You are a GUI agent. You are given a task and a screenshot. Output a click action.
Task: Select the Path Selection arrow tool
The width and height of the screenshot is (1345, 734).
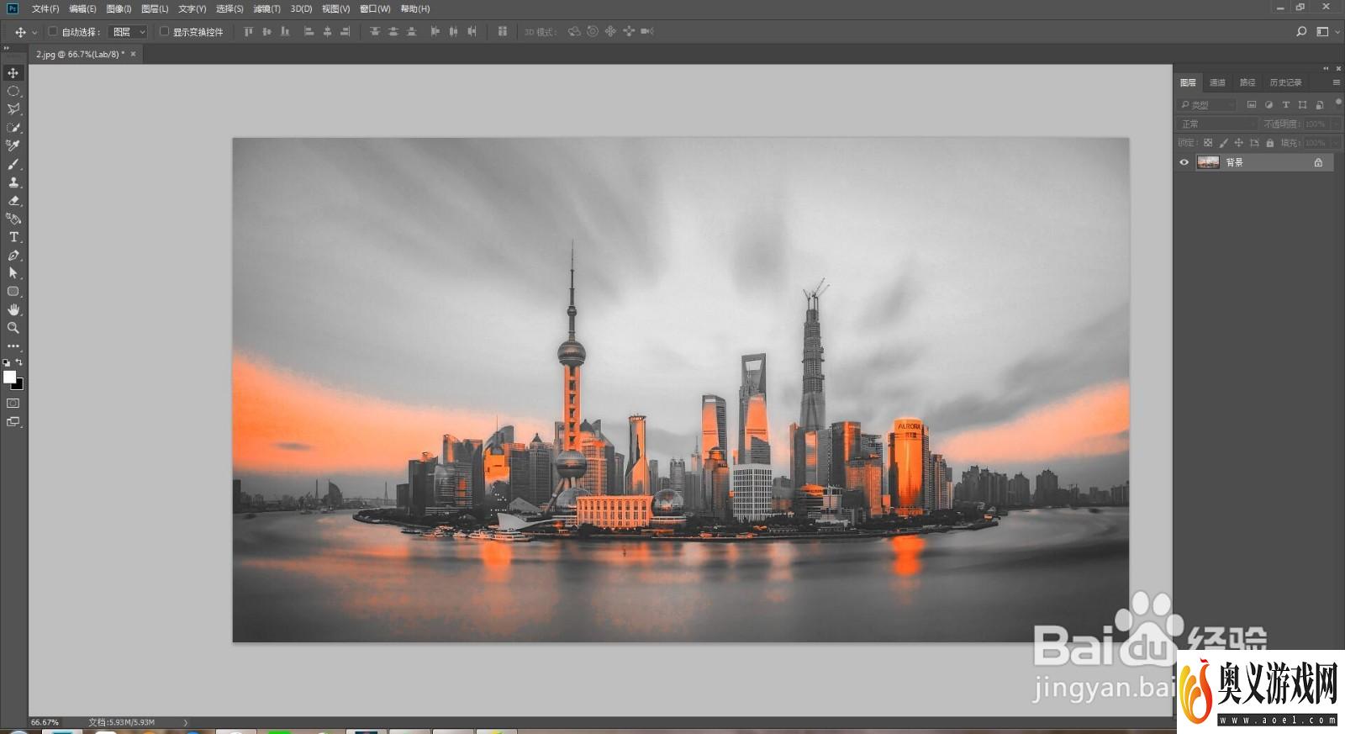[13, 273]
